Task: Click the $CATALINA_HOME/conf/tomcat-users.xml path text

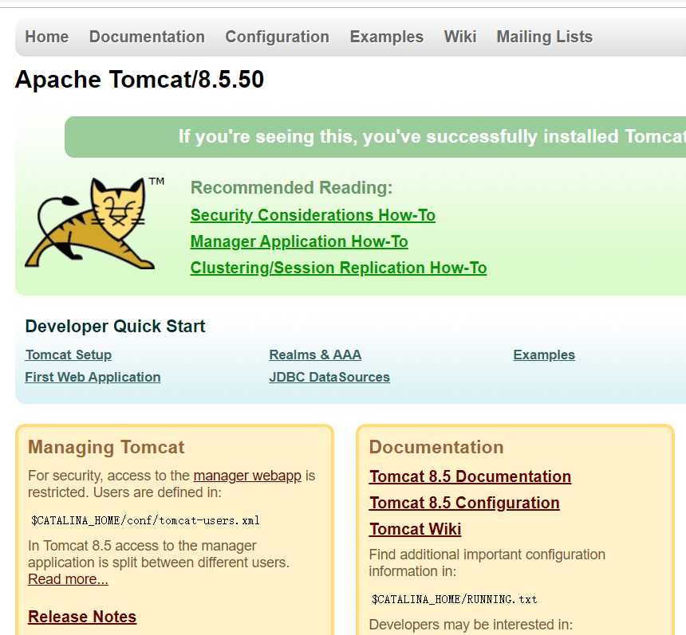Action: coord(145,520)
